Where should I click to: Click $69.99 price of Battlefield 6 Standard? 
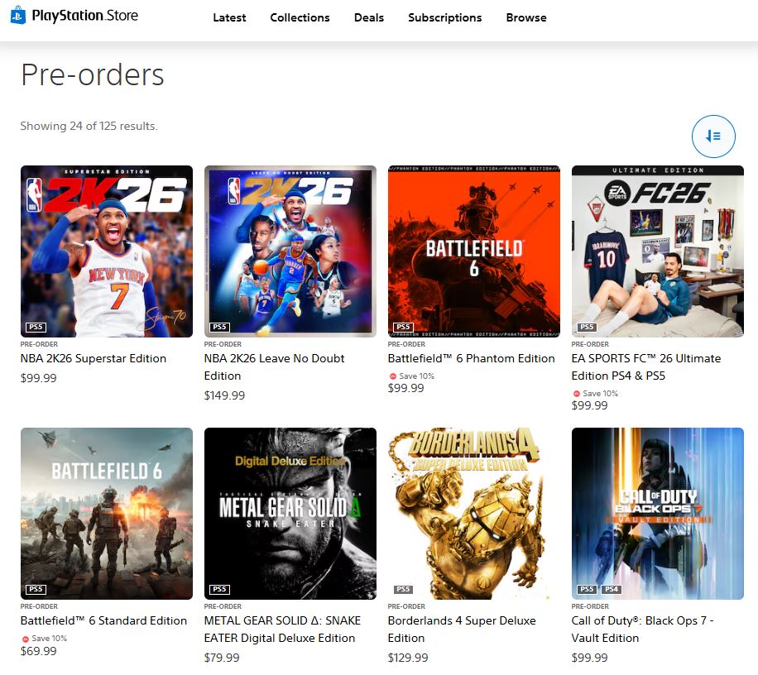coord(38,651)
